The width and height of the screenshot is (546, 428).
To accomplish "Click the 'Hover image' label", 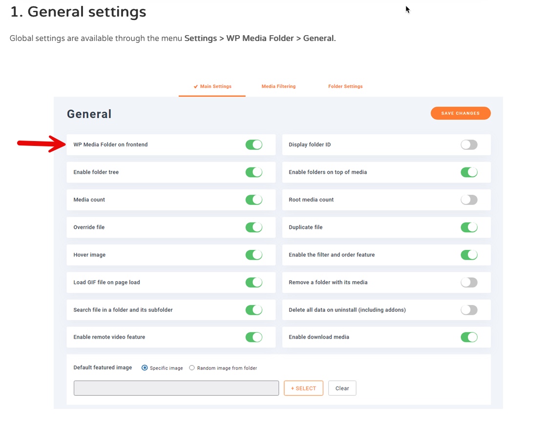I will click(x=89, y=255).
